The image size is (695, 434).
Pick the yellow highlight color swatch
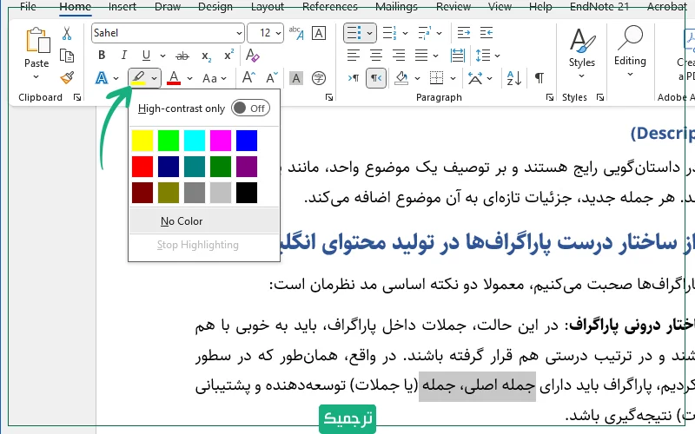tap(142, 140)
